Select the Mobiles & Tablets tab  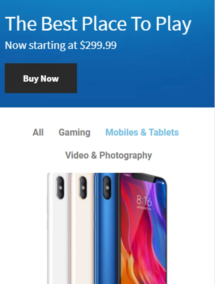(142, 132)
